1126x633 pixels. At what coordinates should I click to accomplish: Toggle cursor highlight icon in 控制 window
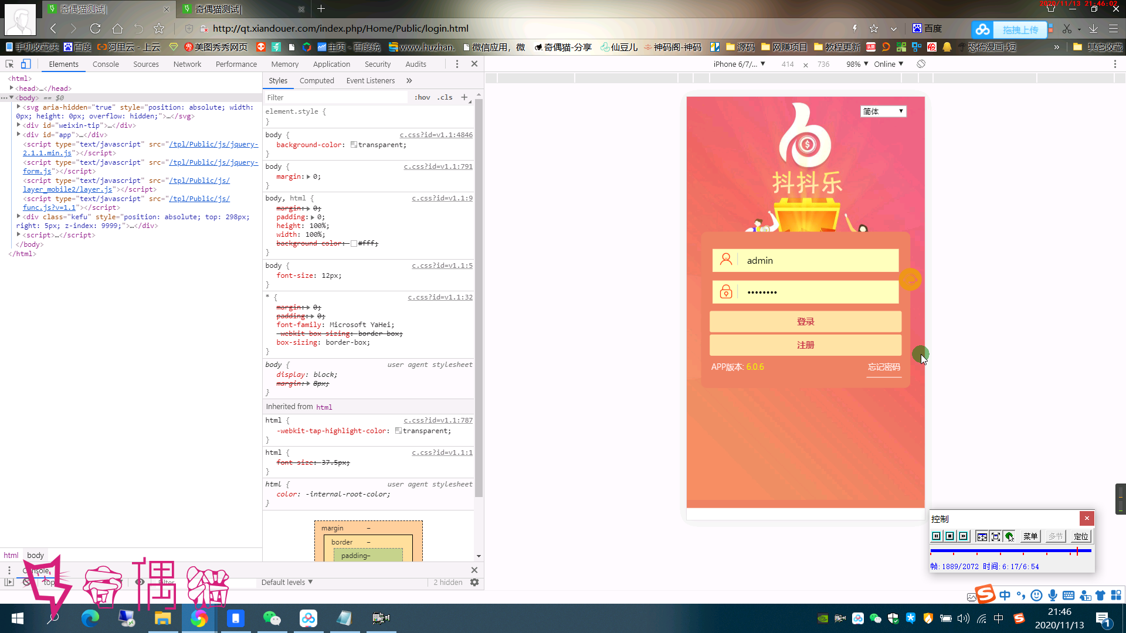(1009, 536)
